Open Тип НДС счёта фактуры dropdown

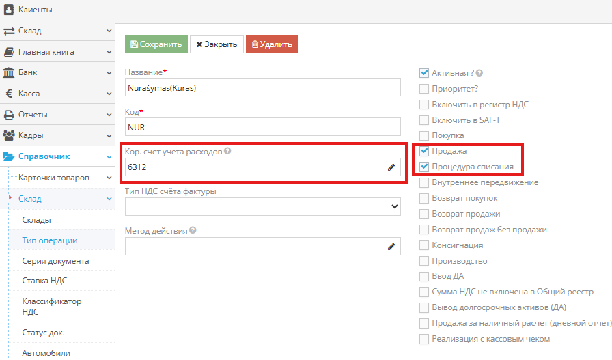(x=263, y=206)
